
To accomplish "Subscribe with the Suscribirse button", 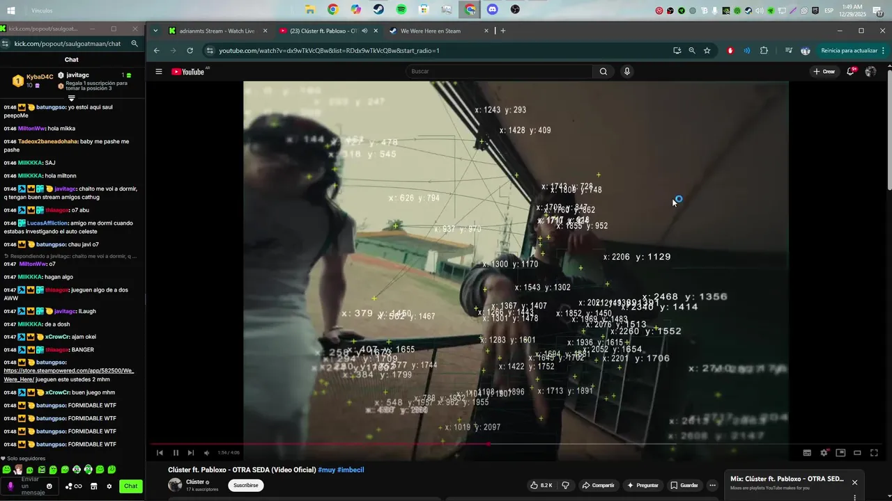I will [245, 485].
